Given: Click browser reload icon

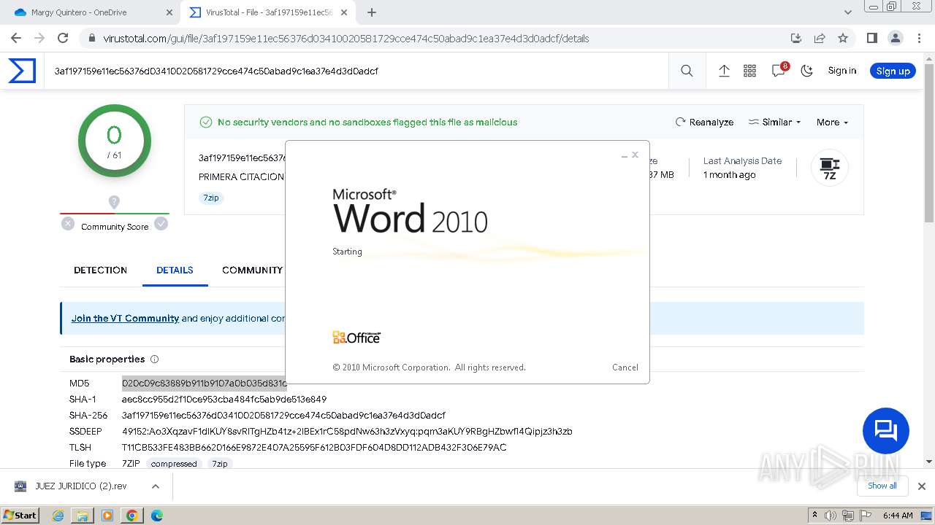Looking at the screenshot, I should tap(63, 38).
